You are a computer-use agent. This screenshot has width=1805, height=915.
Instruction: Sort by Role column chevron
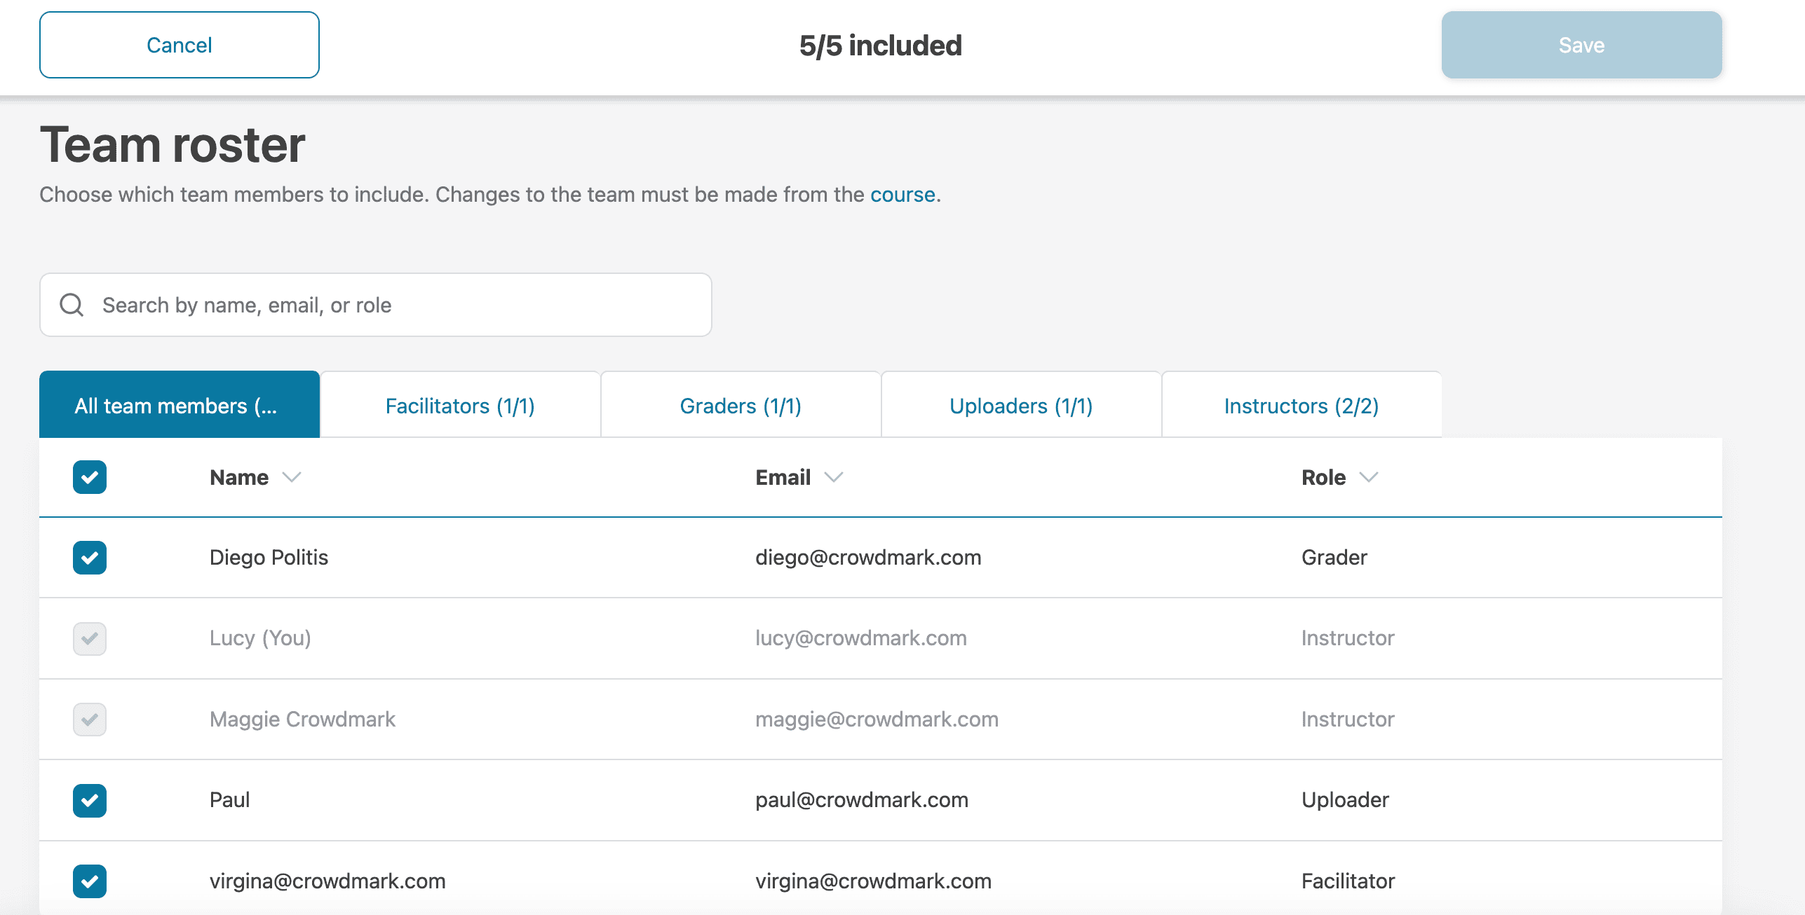[x=1368, y=477]
